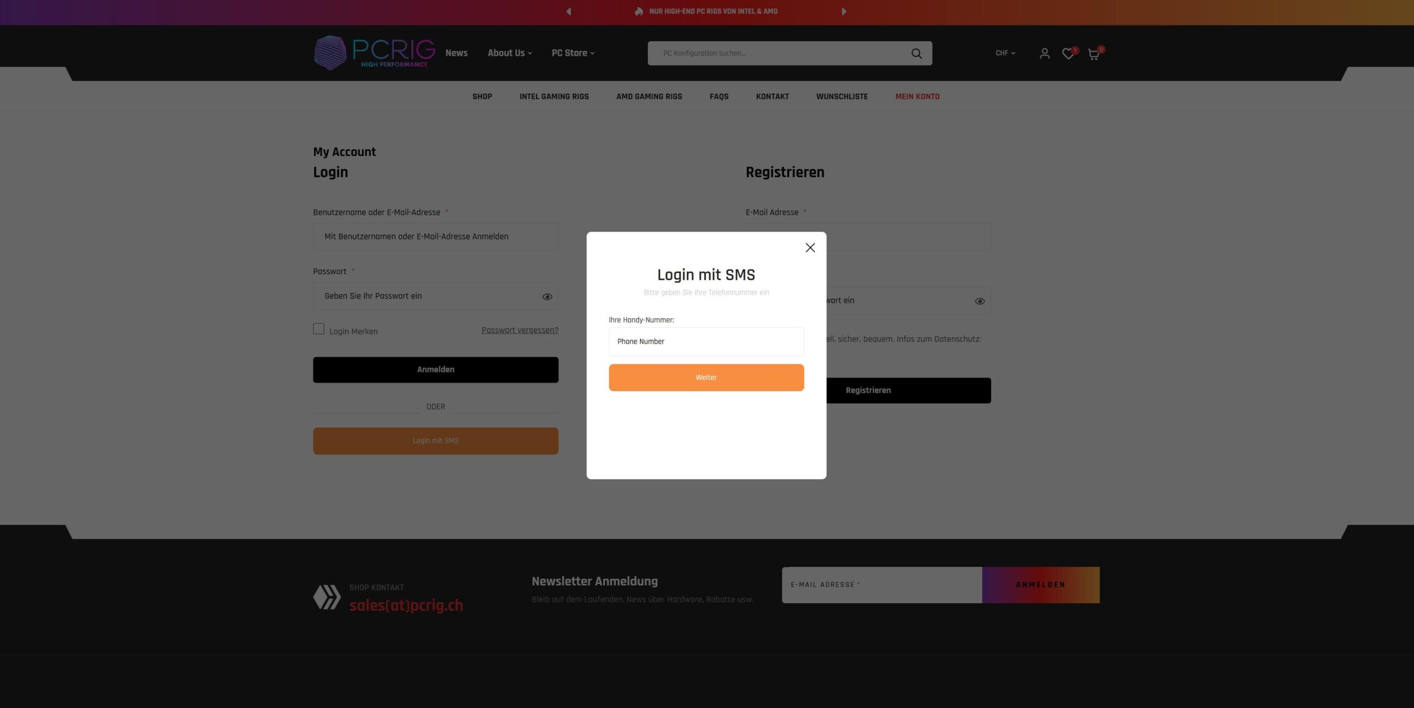The width and height of the screenshot is (1414, 708).
Task: Toggle login password visibility eye
Action: tap(547, 297)
